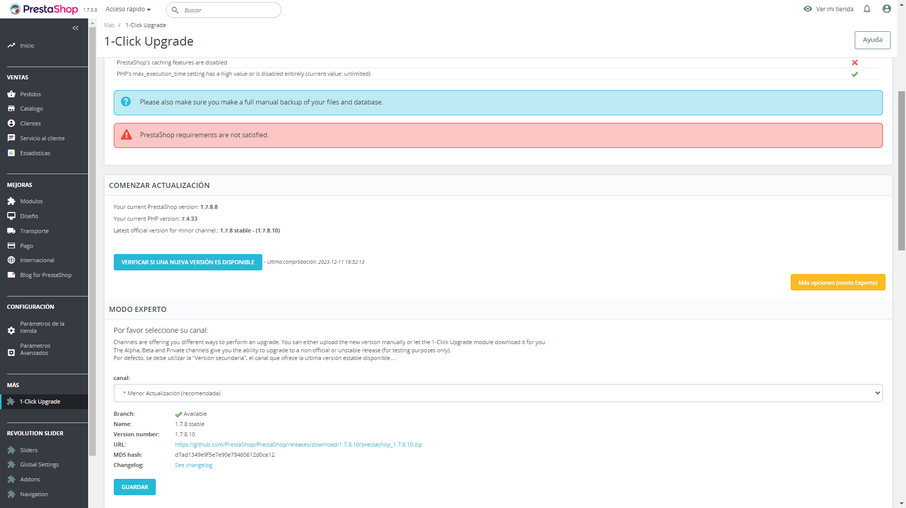The image size is (906, 508).
Task: Click into the Buscar search field
Action: click(x=223, y=10)
